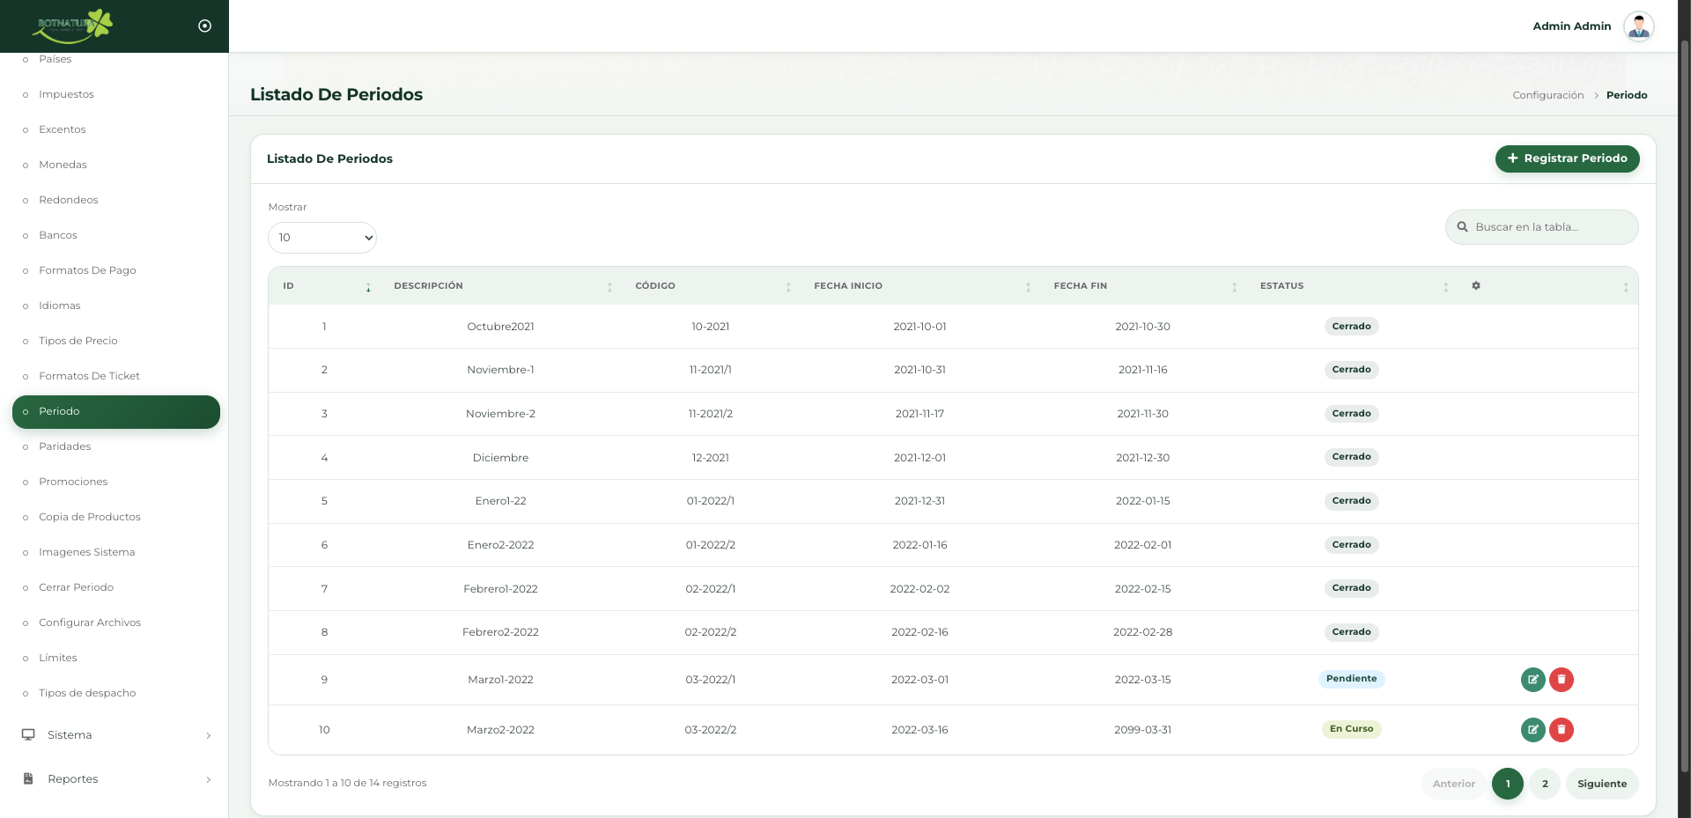Edit the Marzo1-2022 period
Screen dimensions: 1691x818
tap(1532, 680)
